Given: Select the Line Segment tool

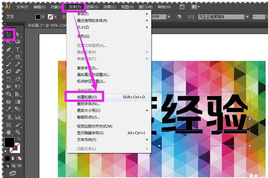Looking at the screenshot, I should pos(9,57).
